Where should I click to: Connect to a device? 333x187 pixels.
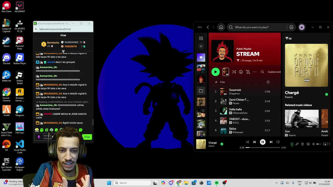[x=308, y=144]
